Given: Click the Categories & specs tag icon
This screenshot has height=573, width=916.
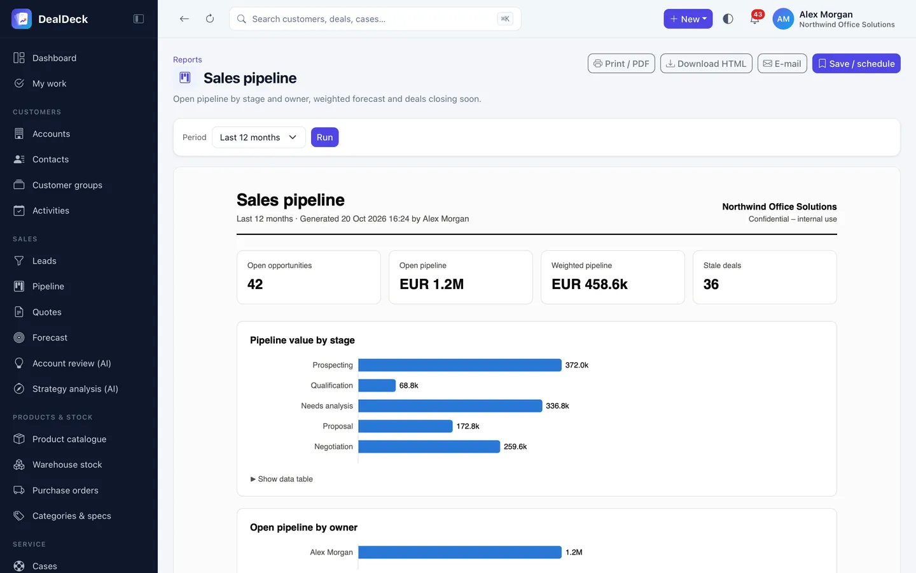Looking at the screenshot, I should pos(19,516).
